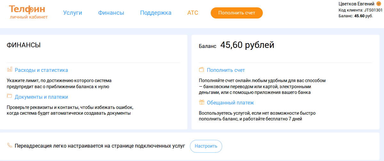Open the Обещанный платеж link
The width and height of the screenshot is (384, 161).
coord(230,103)
